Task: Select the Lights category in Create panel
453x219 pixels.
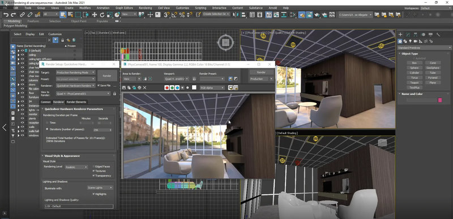Action: [x=410, y=41]
